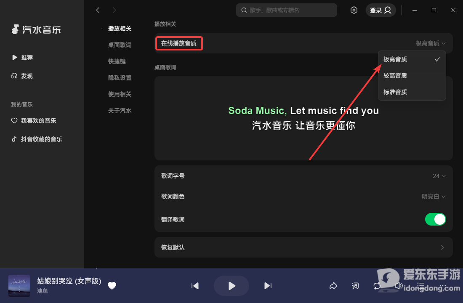Share the song with the share arrow icon
This screenshot has width=463, height=303.
(333, 286)
